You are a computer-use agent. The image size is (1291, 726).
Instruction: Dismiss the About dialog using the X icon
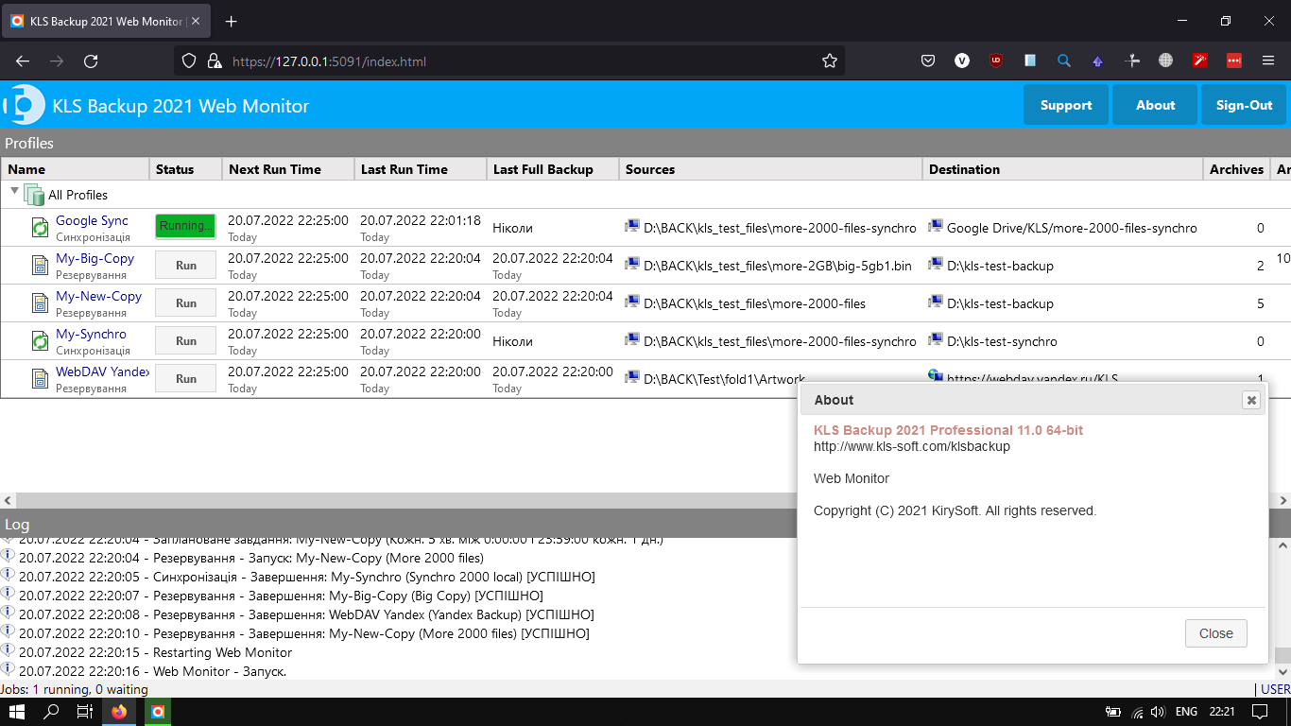1251,400
